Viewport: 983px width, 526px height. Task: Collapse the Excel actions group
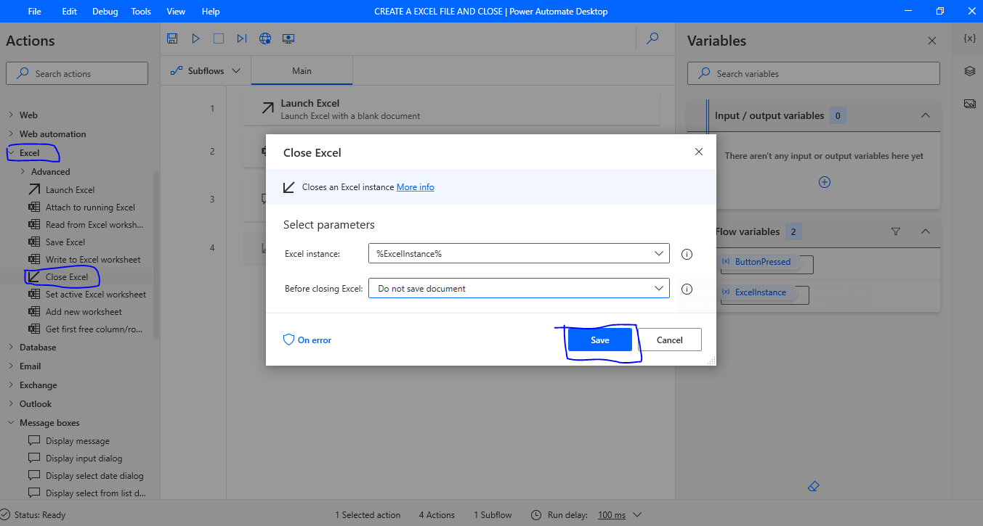[12, 153]
